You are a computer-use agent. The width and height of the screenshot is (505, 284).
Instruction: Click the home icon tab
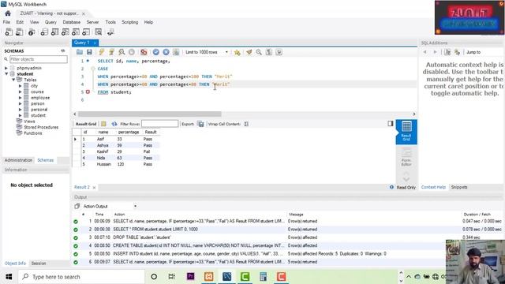[x=8, y=13]
